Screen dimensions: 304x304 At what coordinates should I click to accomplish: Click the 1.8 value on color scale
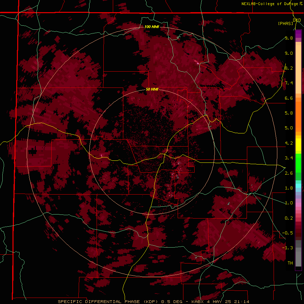click(x=289, y=188)
